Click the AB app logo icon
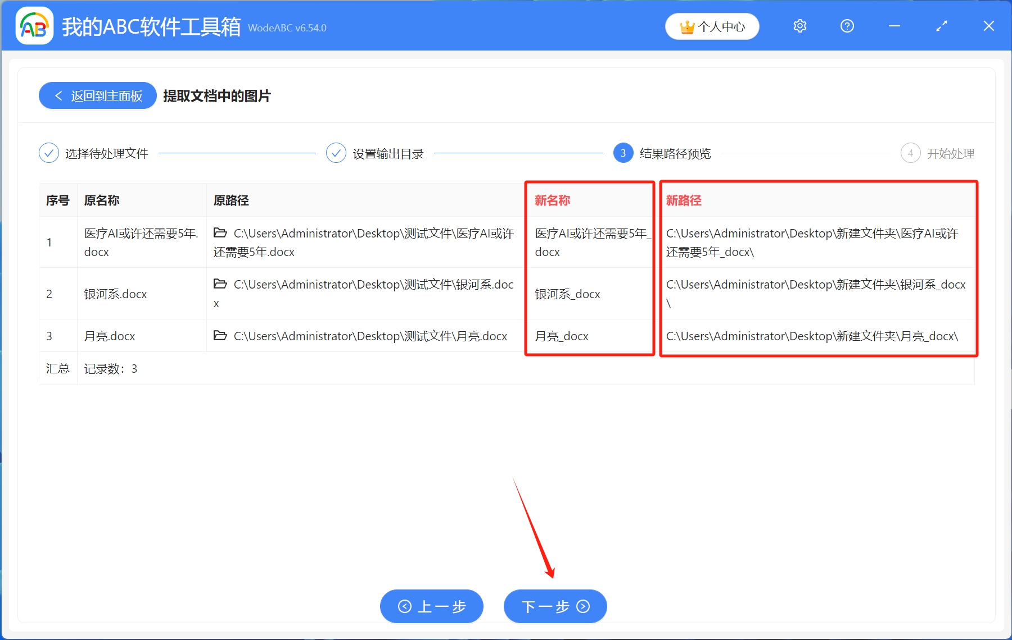This screenshot has width=1012, height=640. pyautogui.click(x=34, y=25)
